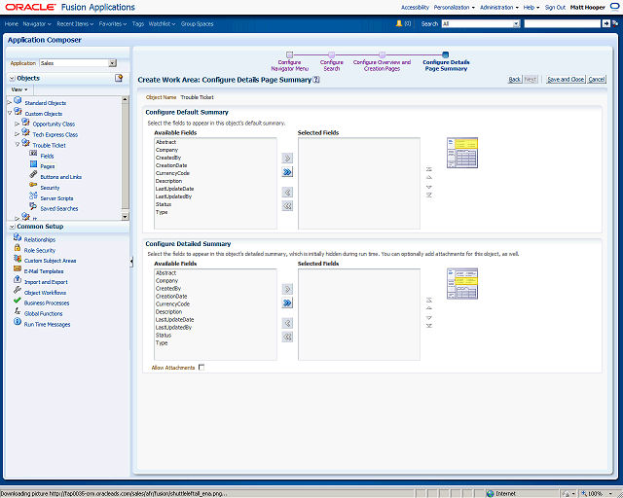The height and width of the screenshot is (498, 623).
Task: Collapse the Custom Objects tree node
Action: coord(10,113)
